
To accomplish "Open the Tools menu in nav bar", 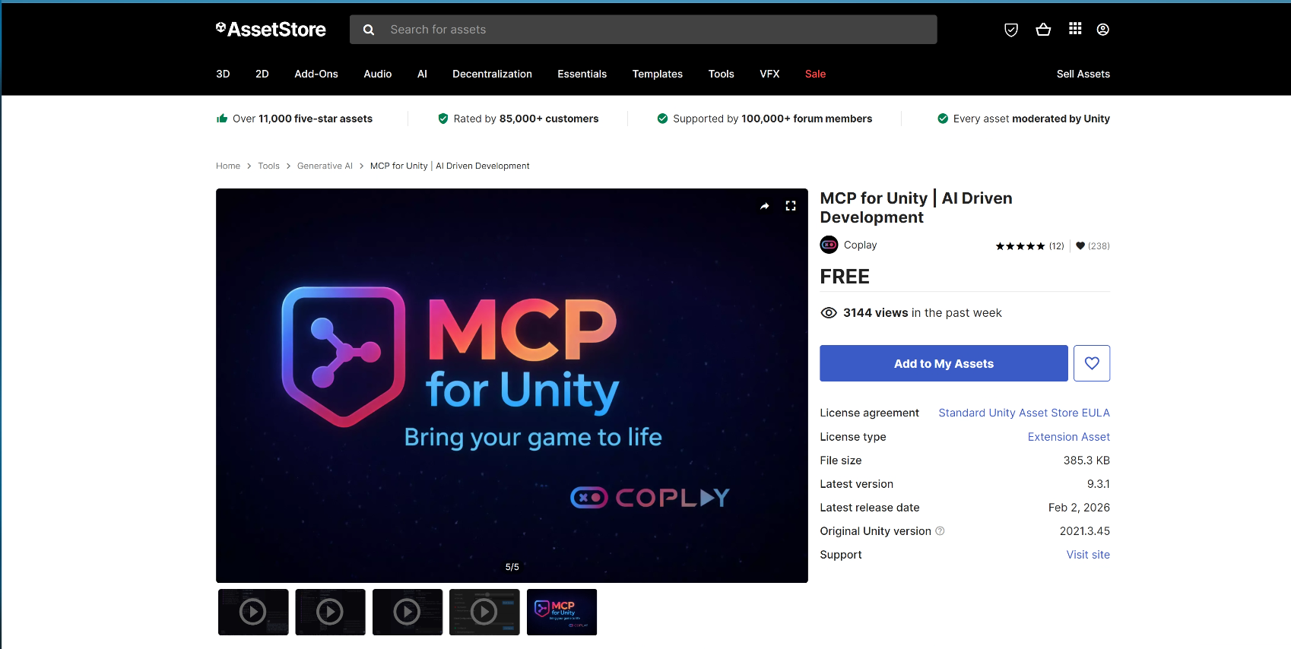I will tap(722, 74).
